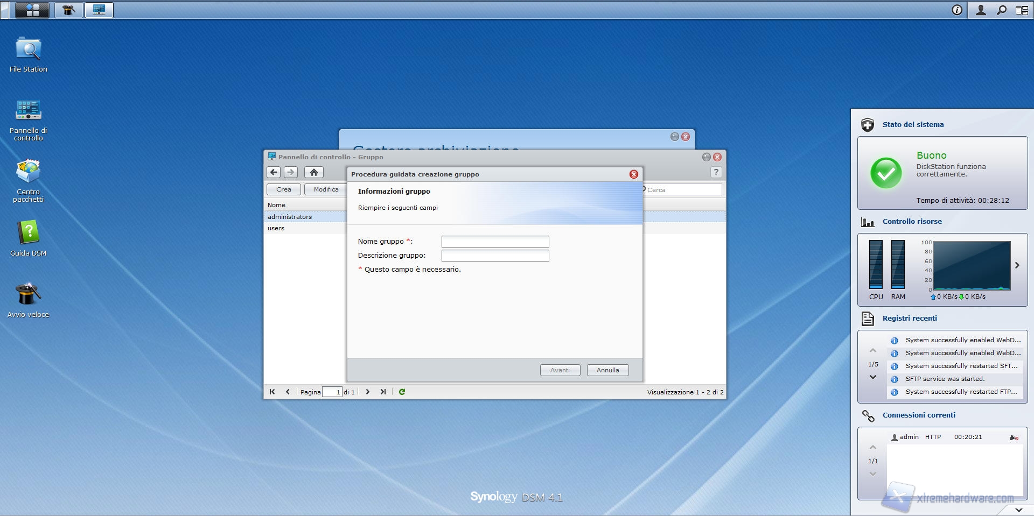
Task: Expand the resource monitor chart arrow
Action: [x=1017, y=265]
